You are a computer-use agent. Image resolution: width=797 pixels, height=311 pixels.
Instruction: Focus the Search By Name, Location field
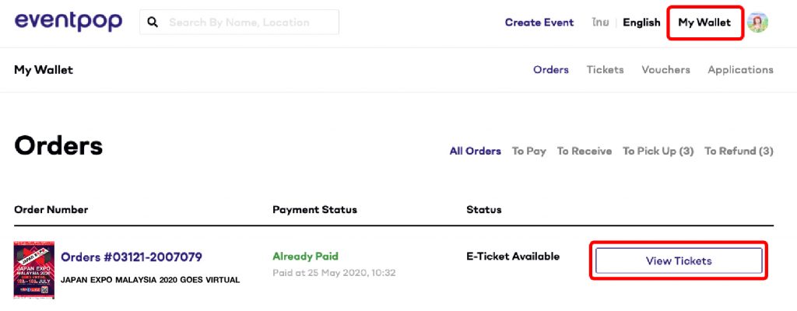pyautogui.click(x=240, y=23)
